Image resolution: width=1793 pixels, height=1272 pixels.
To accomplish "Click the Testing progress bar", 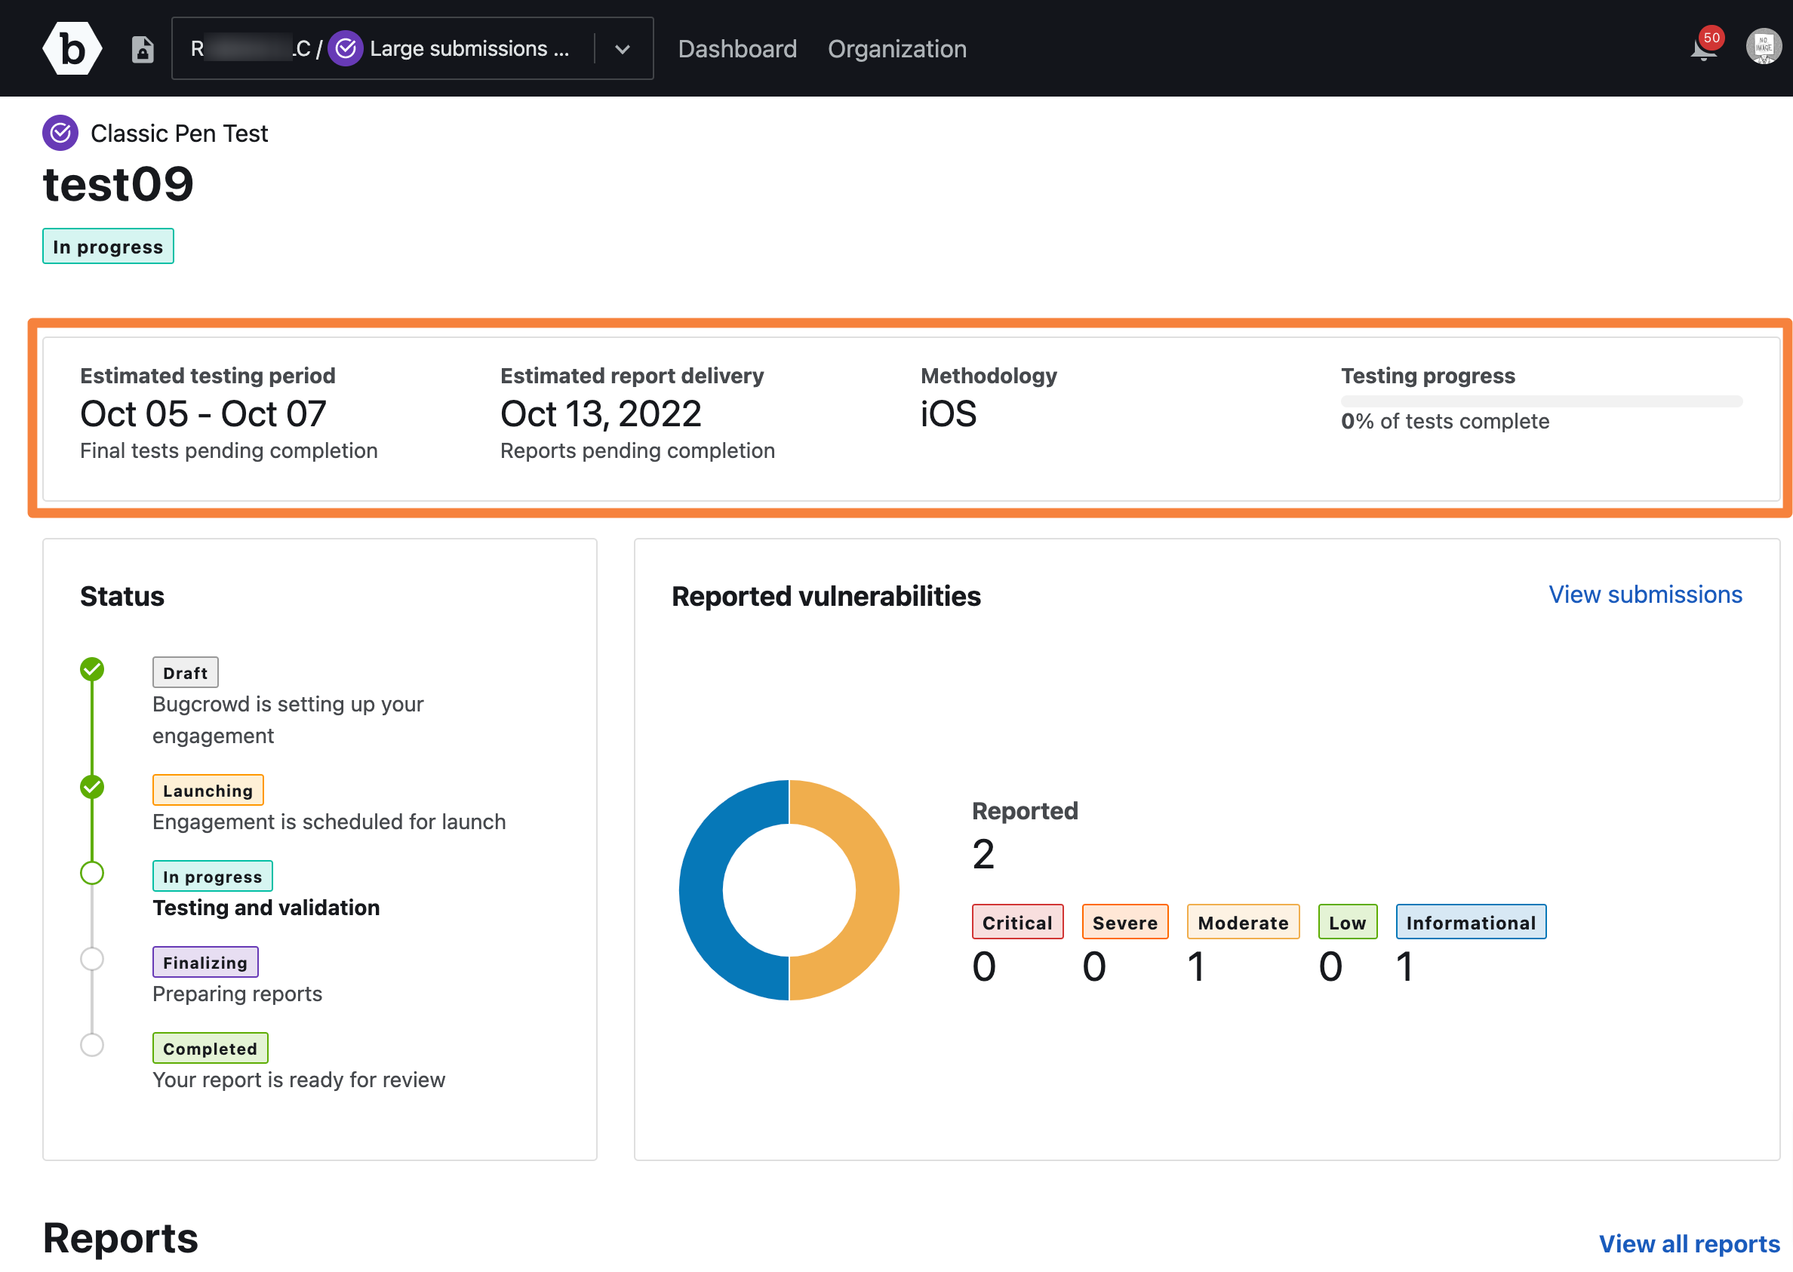I will pyautogui.click(x=1542, y=401).
